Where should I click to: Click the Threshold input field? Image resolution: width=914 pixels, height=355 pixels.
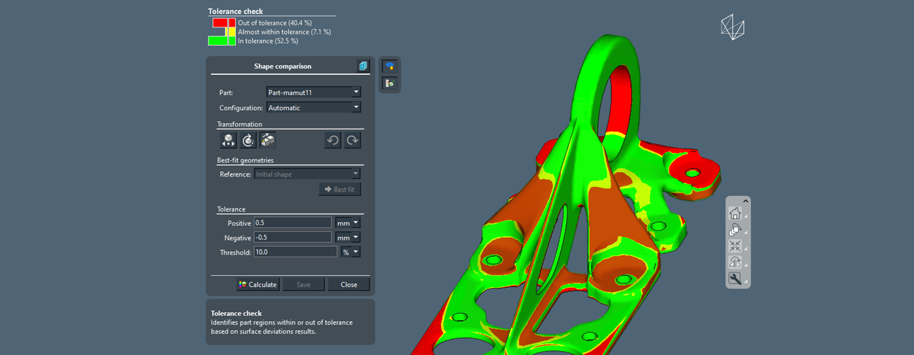295,252
